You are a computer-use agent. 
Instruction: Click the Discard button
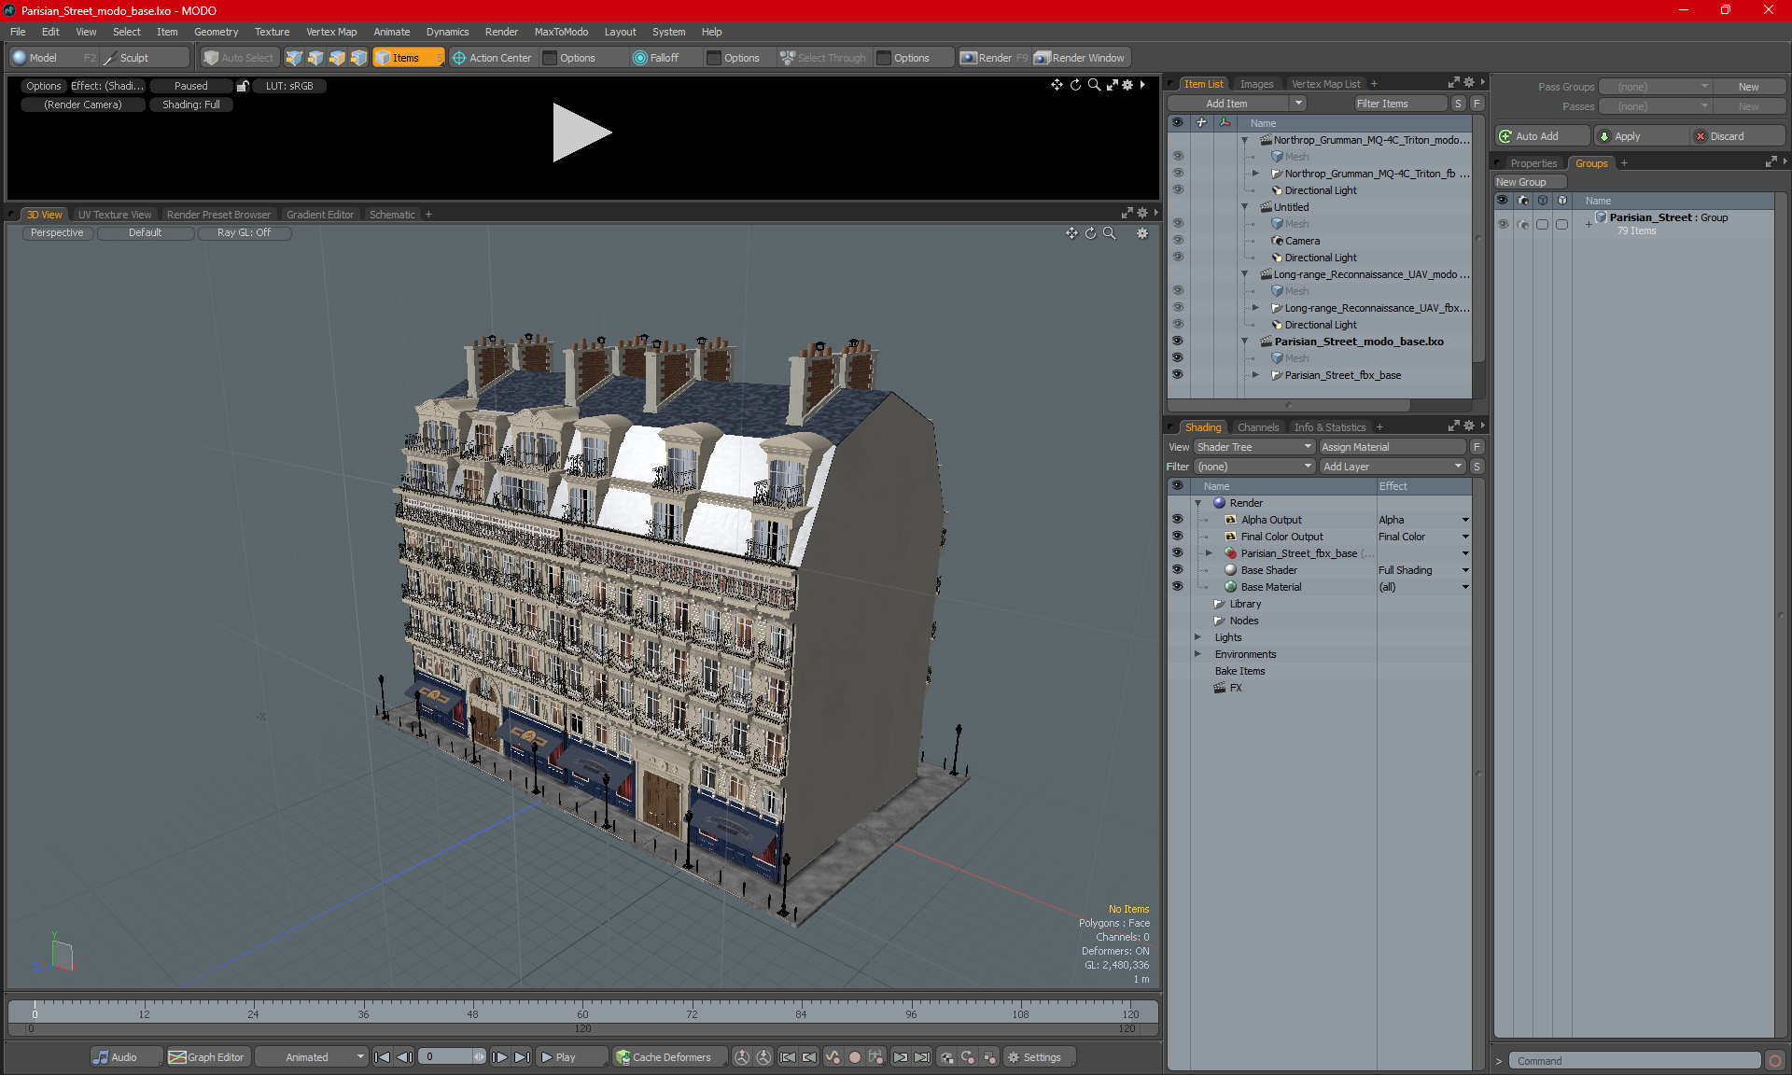(x=1738, y=136)
